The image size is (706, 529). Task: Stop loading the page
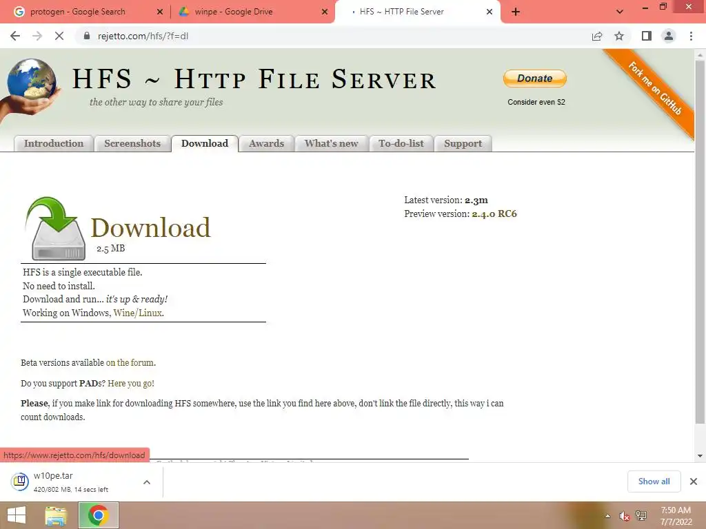[59, 36]
